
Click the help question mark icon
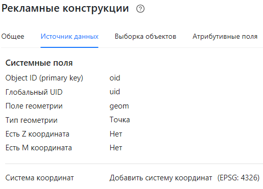click(140, 9)
